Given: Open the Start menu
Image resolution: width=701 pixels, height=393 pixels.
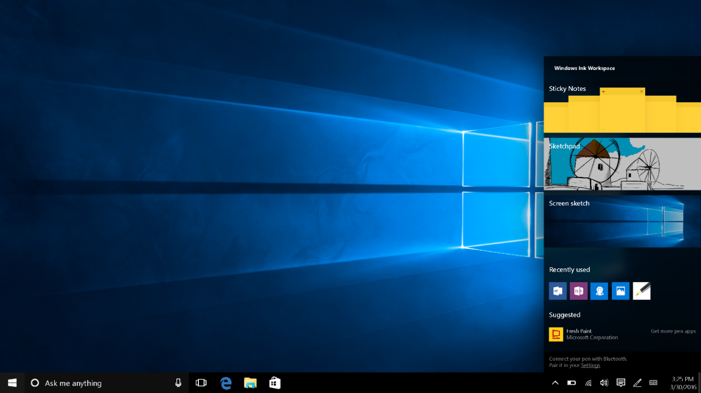Looking at the screenshot, I should point(12,383).
